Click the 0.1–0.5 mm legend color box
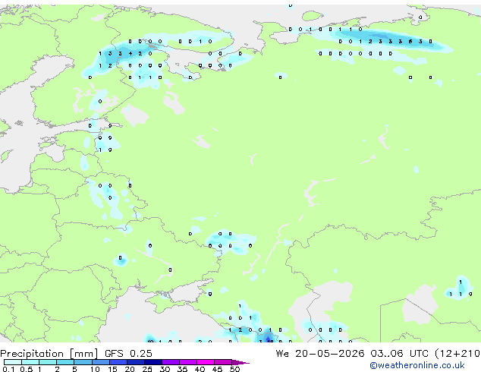 point(13,362)
